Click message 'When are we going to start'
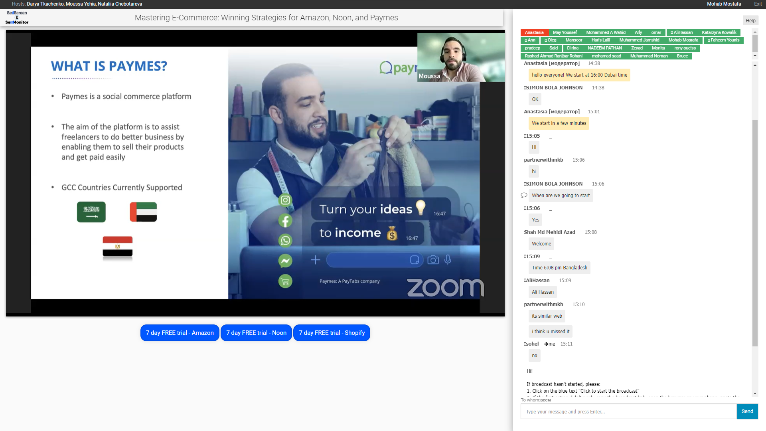Screen dimensions: 766x431 coord(561,196)
